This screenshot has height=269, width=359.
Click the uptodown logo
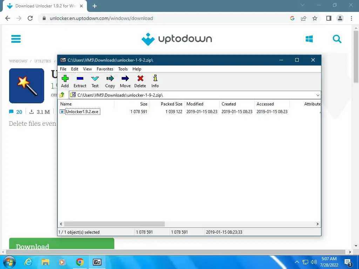pos(177,39)
